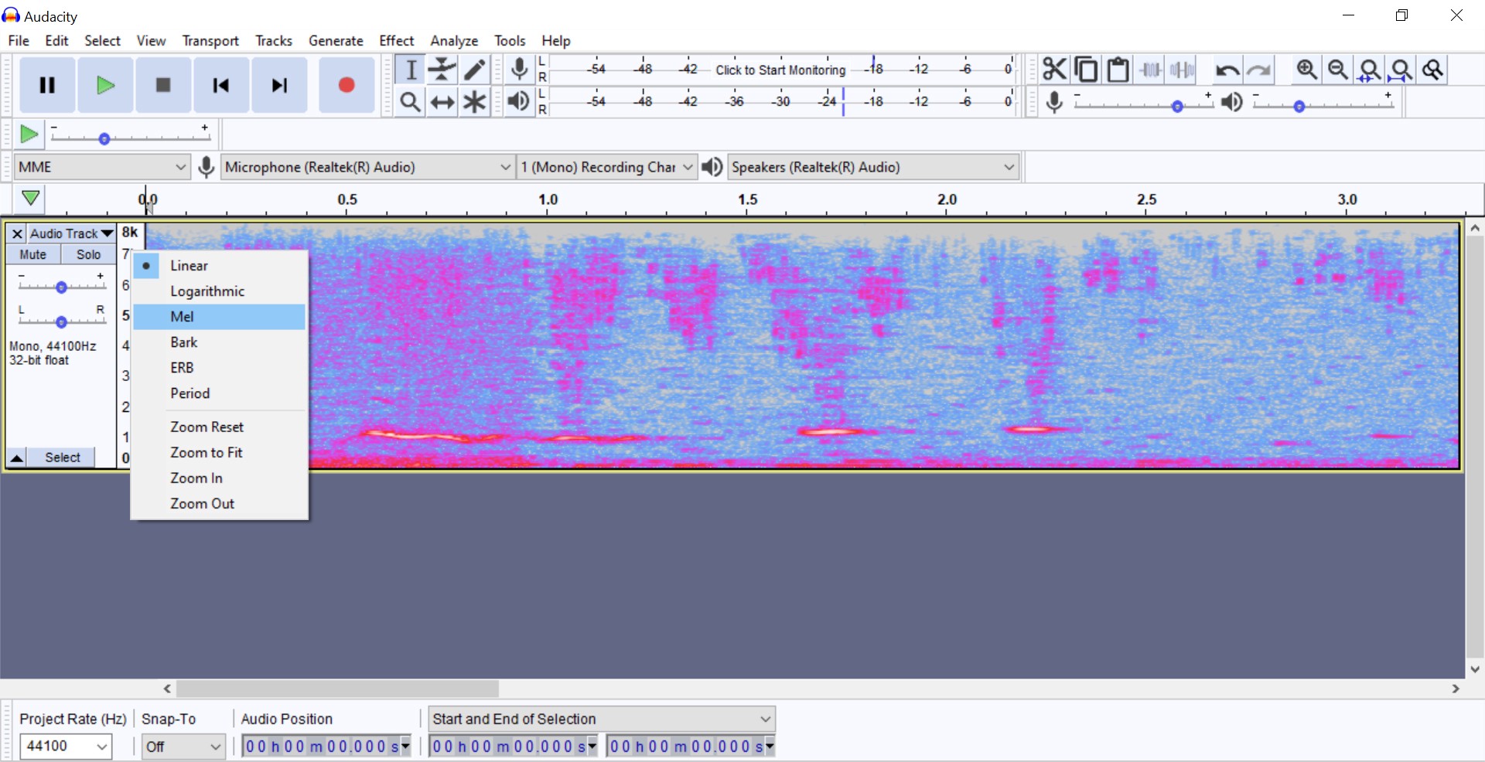Open the Analyze menu
Screen dimensions: 1485x762
coord(454,41)
